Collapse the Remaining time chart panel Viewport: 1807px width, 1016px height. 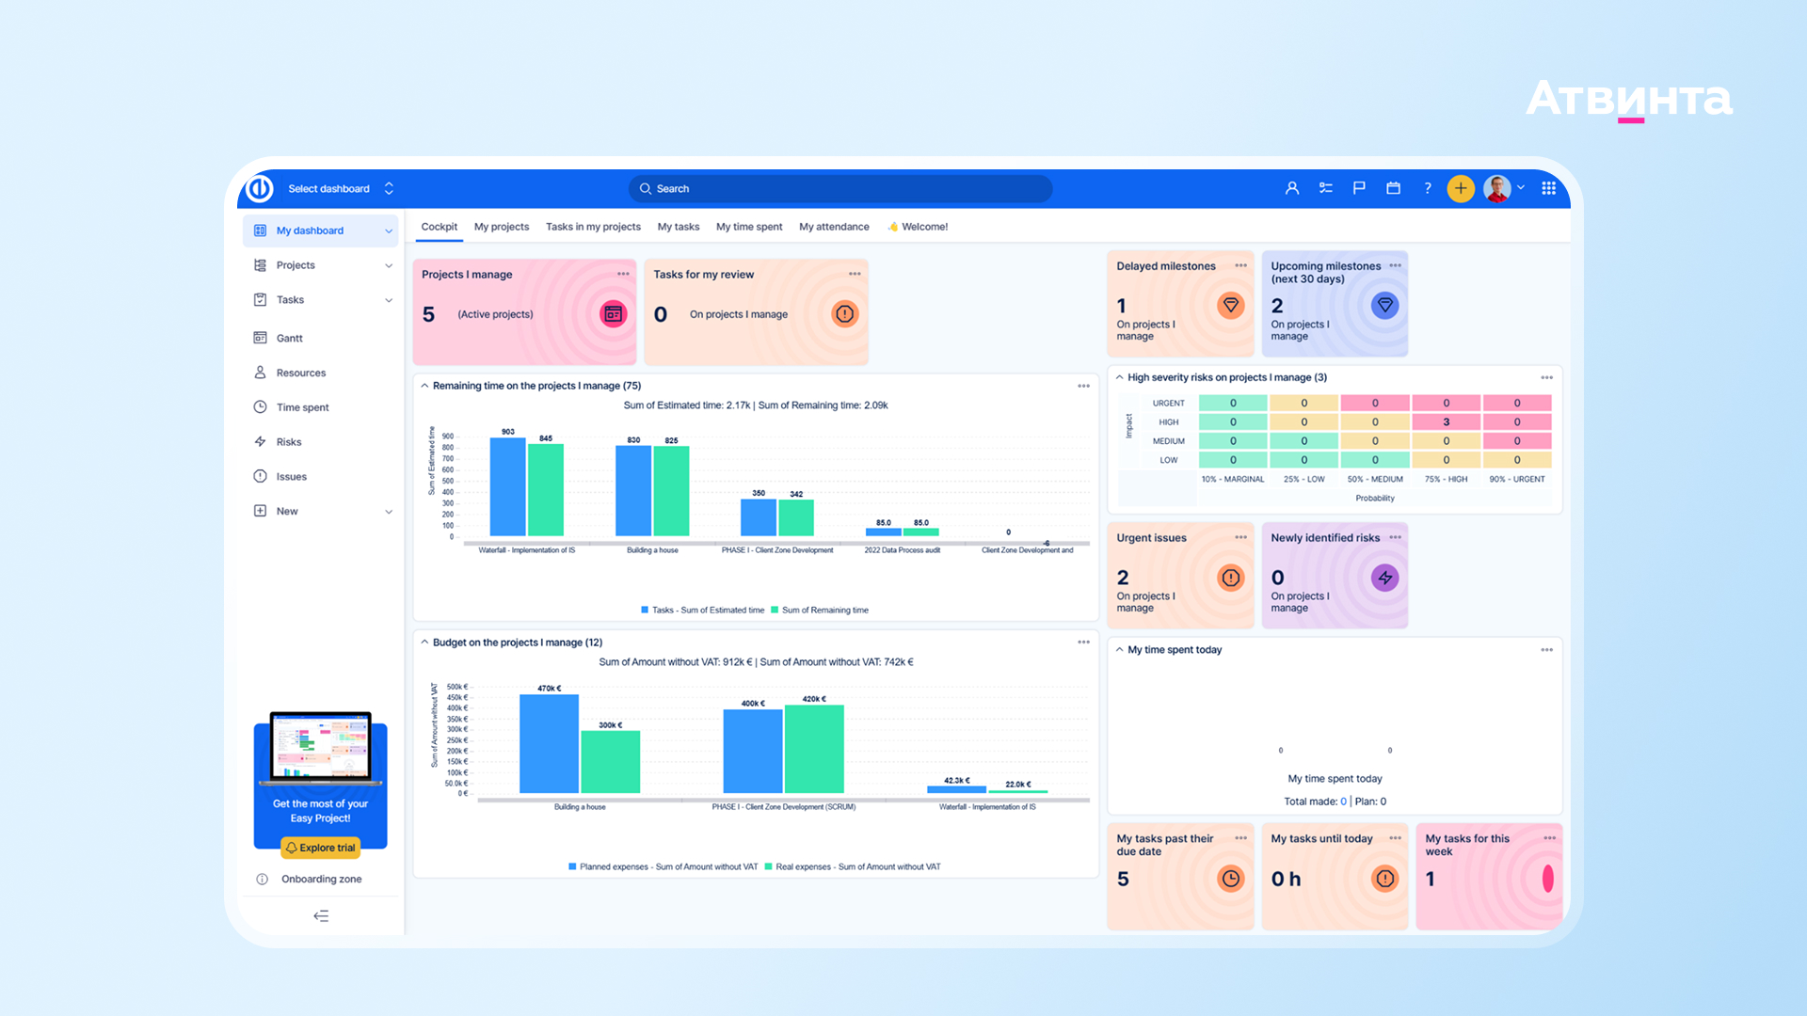click(x=424, y=386)
